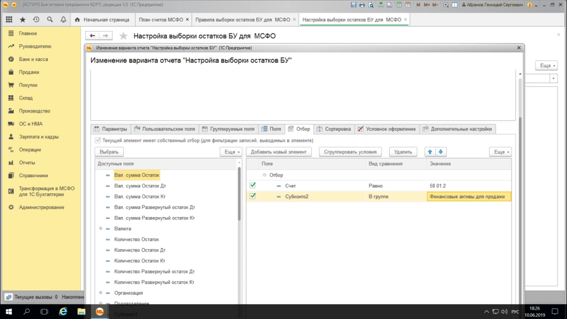Switch to Группируемые поля tab

tap(228, 129)
